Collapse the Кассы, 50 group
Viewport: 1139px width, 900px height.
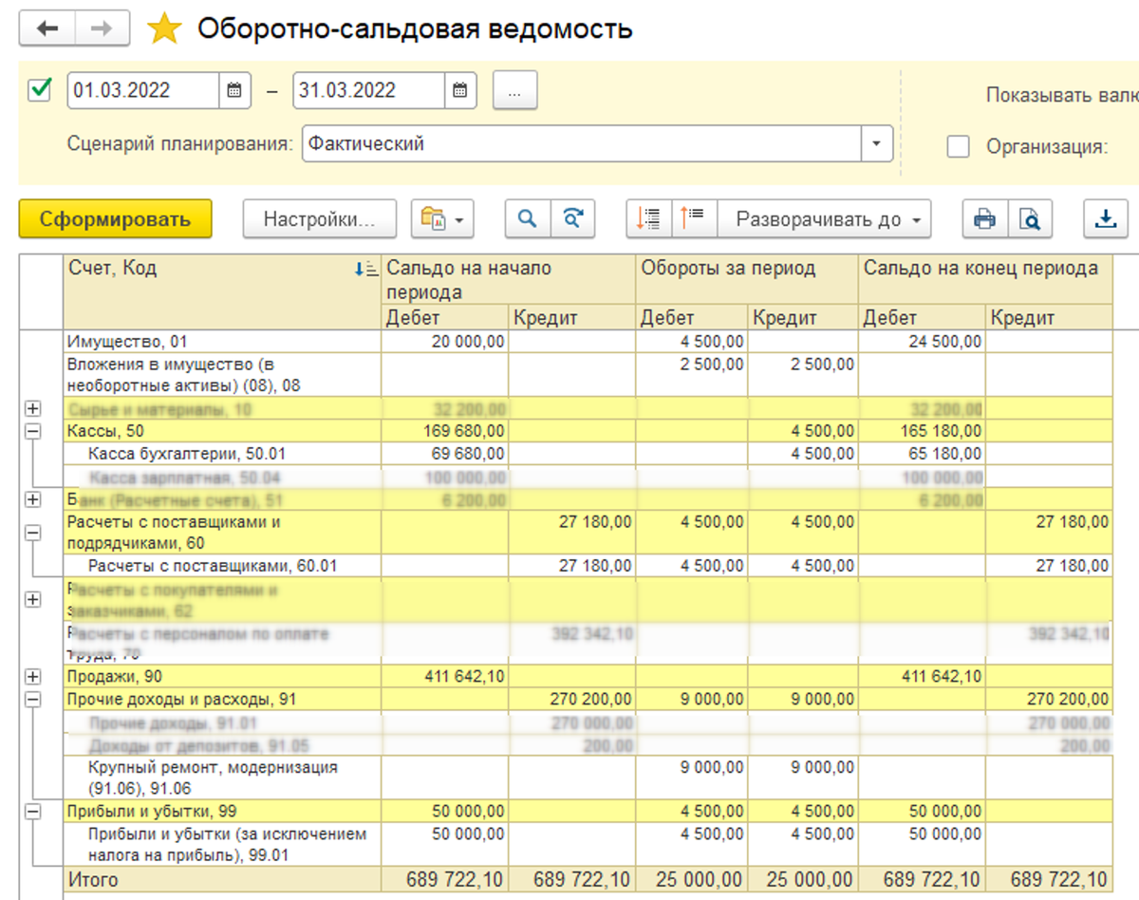[33, 431]
